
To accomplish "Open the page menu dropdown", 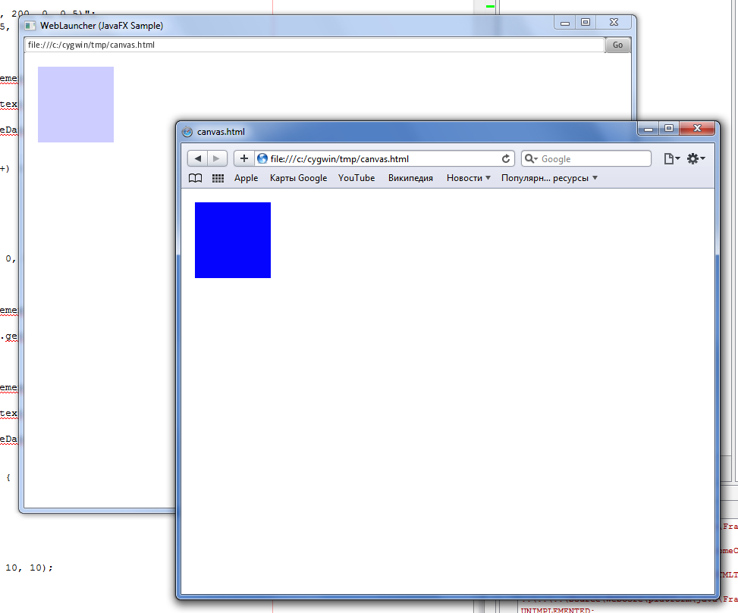I will tap(671, 158).
